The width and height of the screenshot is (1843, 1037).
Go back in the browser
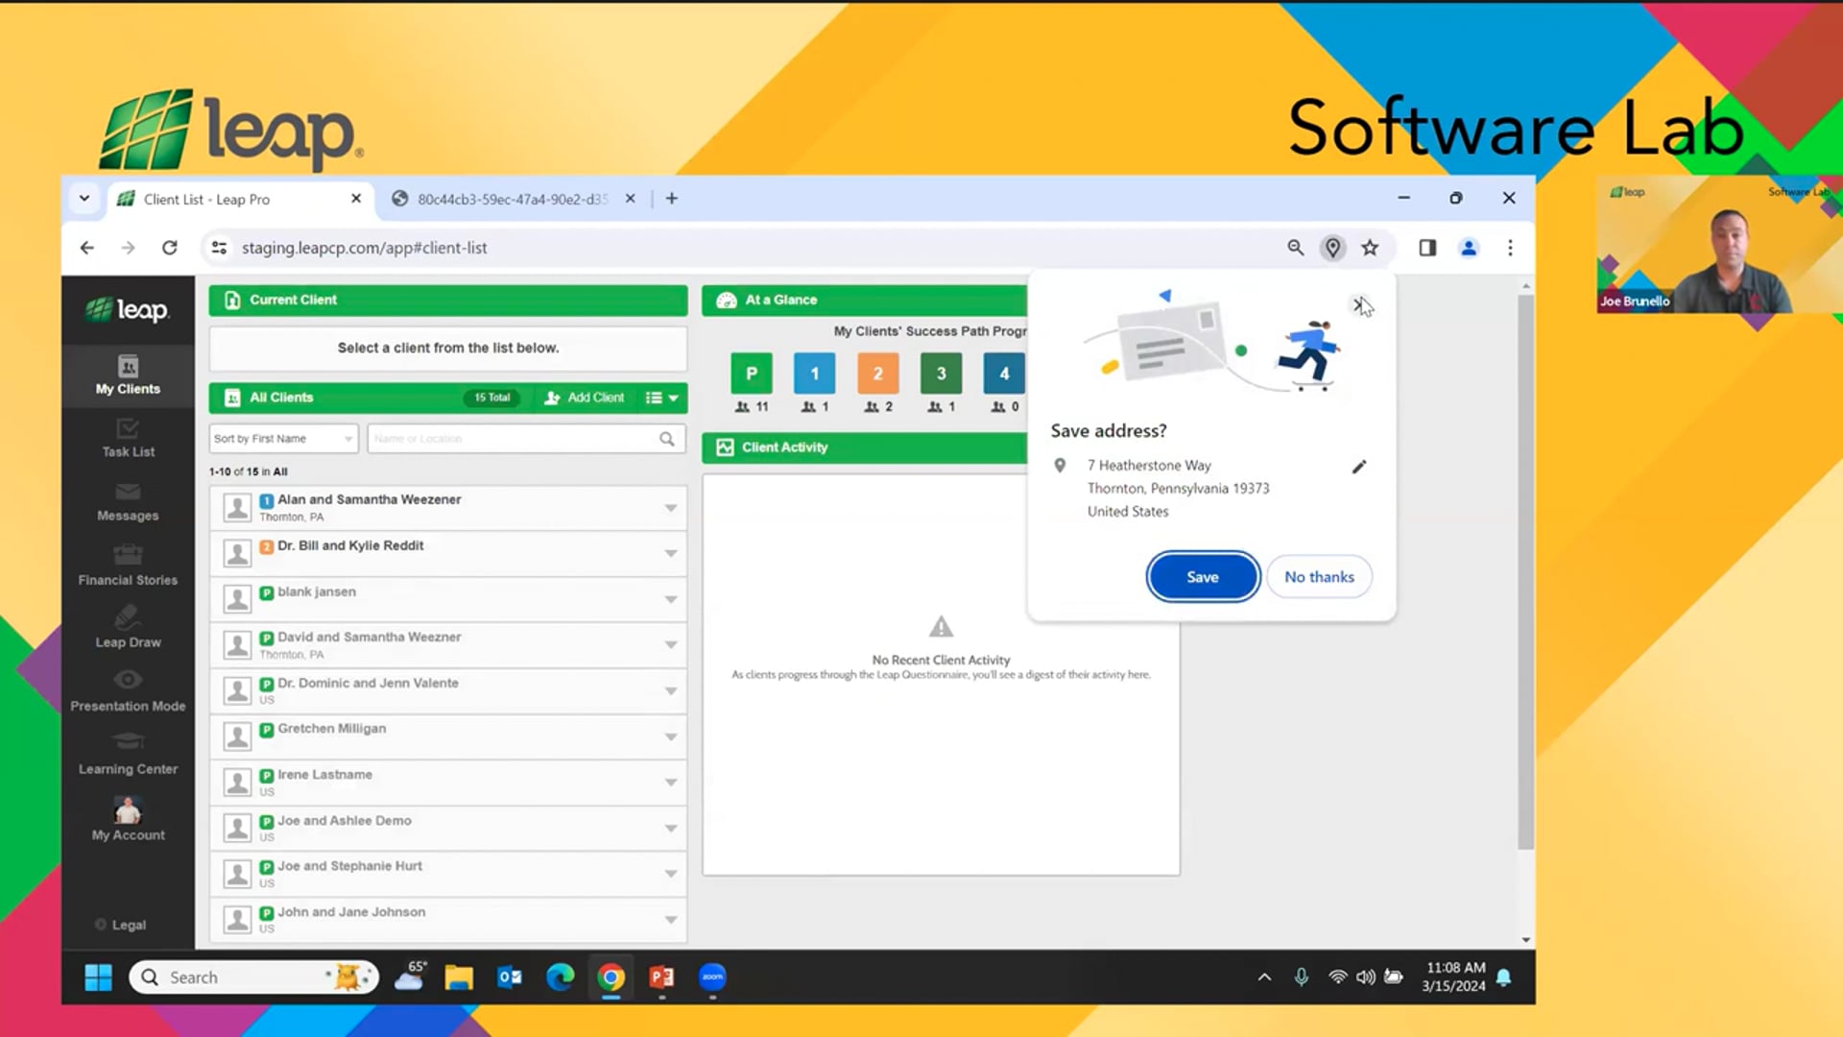(87, 248)
